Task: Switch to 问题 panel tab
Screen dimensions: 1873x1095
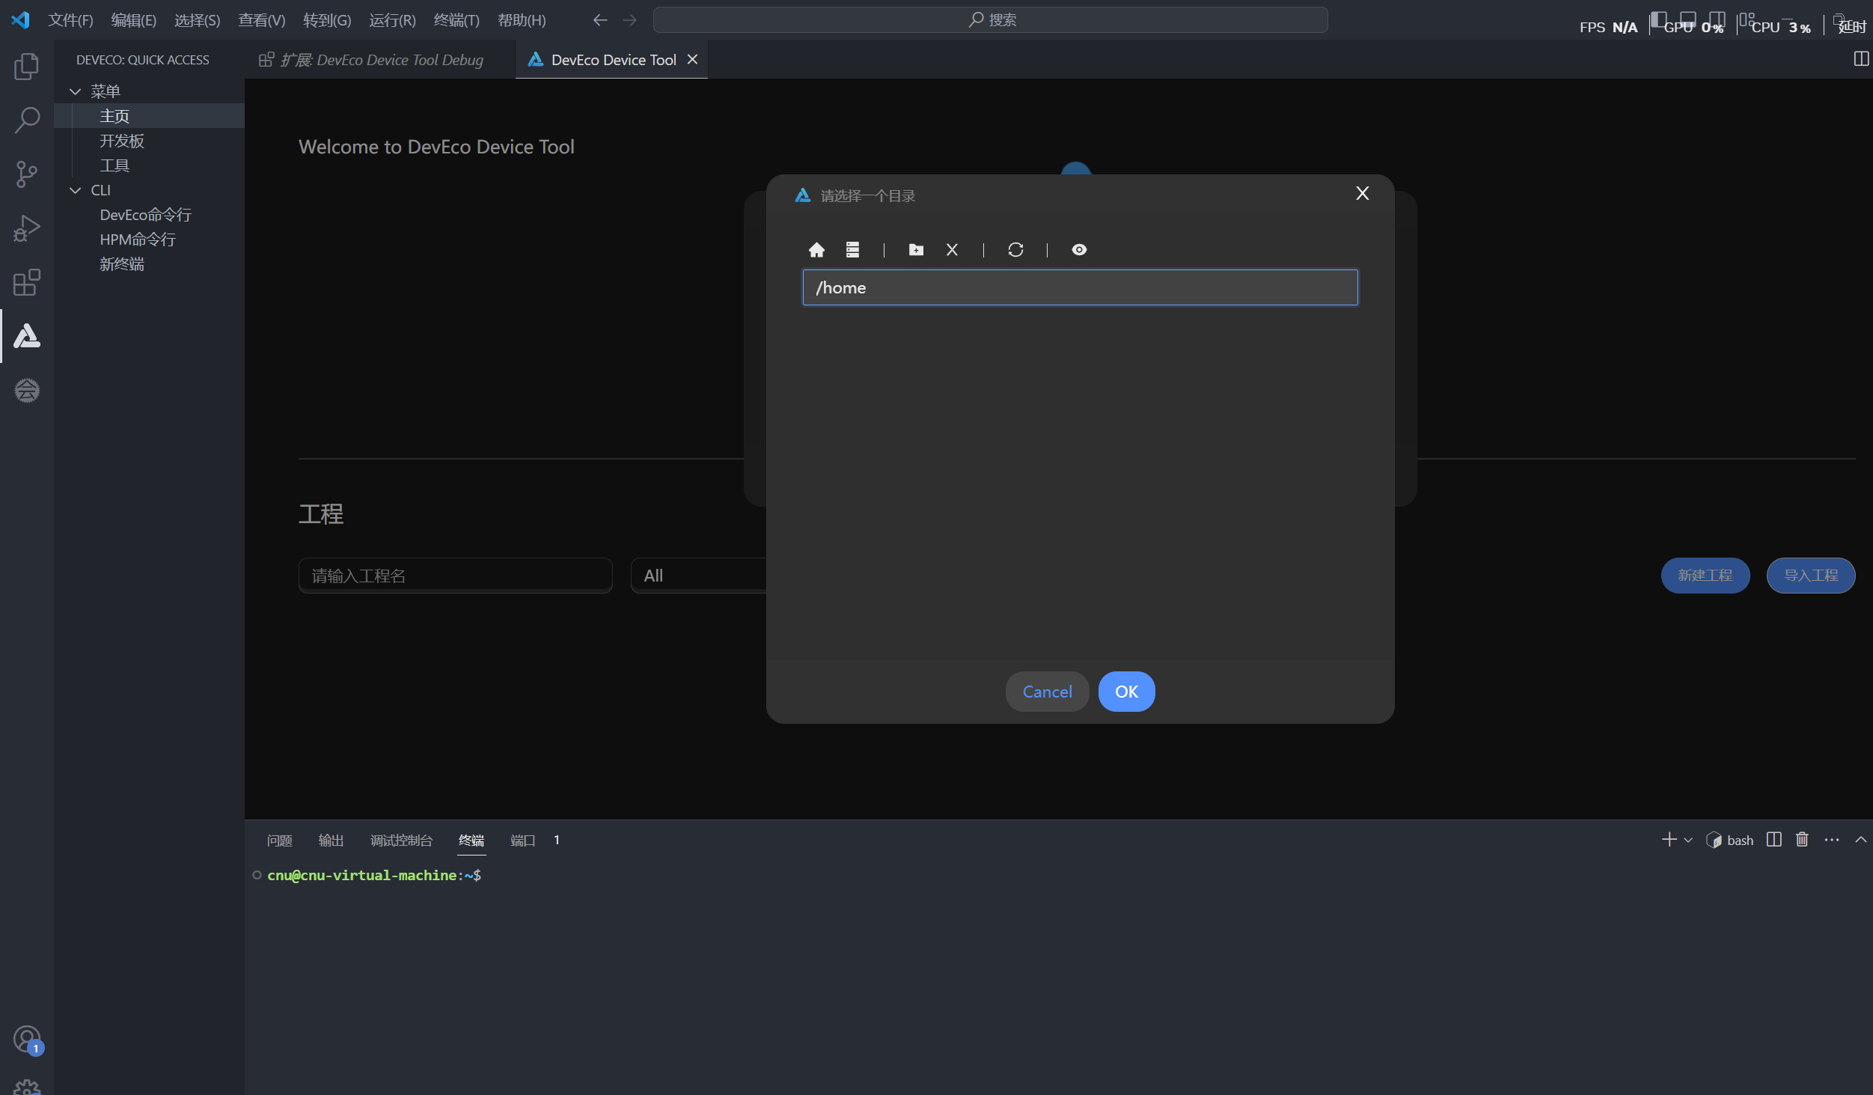Action: coord(279,841)
